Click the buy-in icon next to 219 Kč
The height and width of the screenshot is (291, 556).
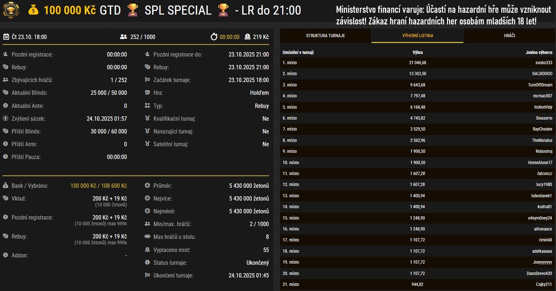[x=248, y=37]
